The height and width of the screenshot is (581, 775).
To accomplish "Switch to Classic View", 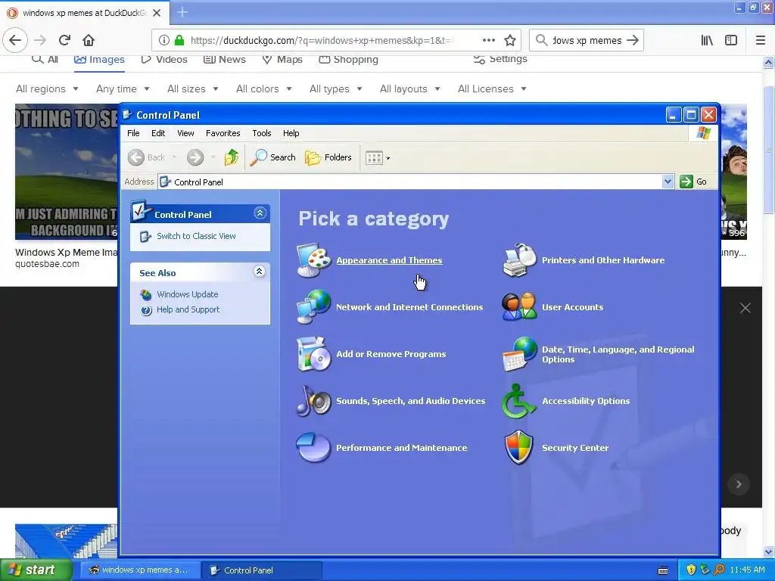I will (x=196, y=236).
